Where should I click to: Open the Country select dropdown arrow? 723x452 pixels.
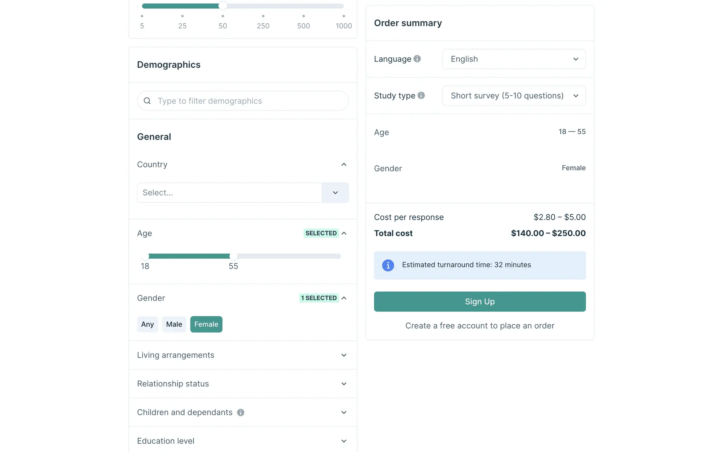pyautogui.click(x=335, y=193)
